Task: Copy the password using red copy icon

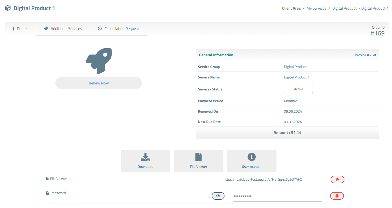Action: (x=337, y=196)
